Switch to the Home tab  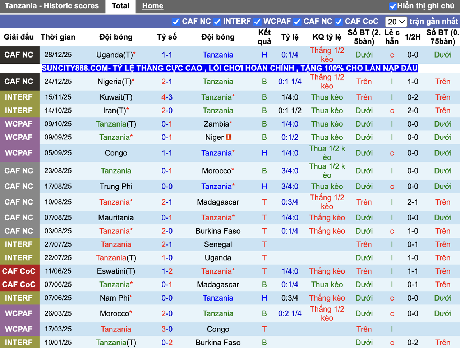pos(152,6)
